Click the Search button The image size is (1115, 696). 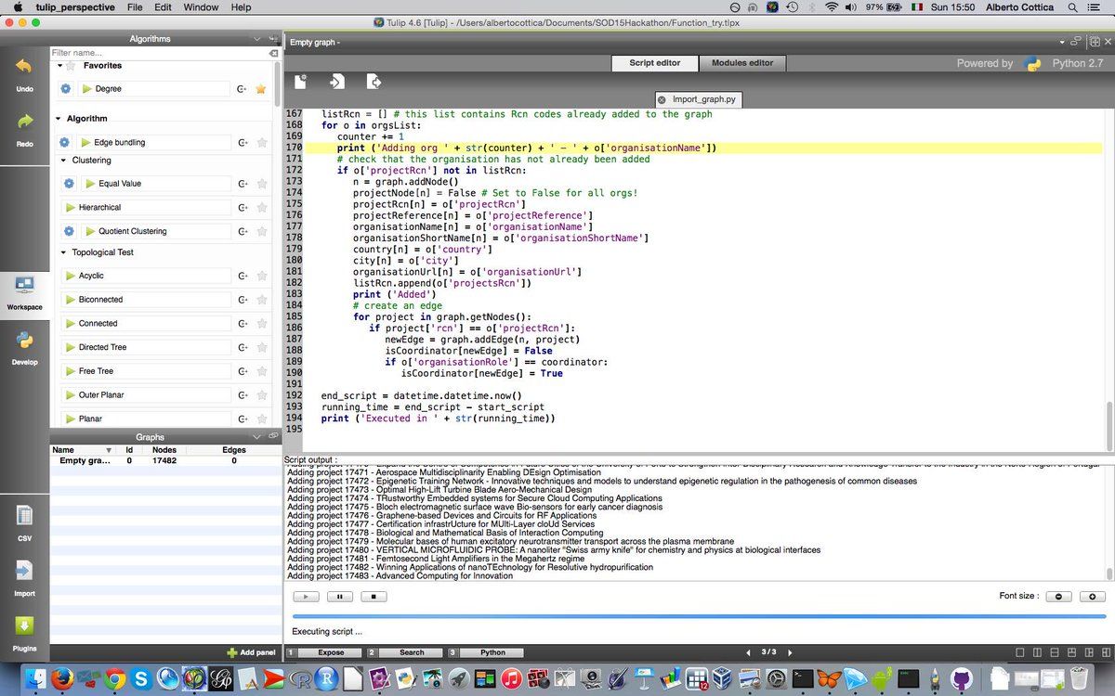tap(412, 652)
